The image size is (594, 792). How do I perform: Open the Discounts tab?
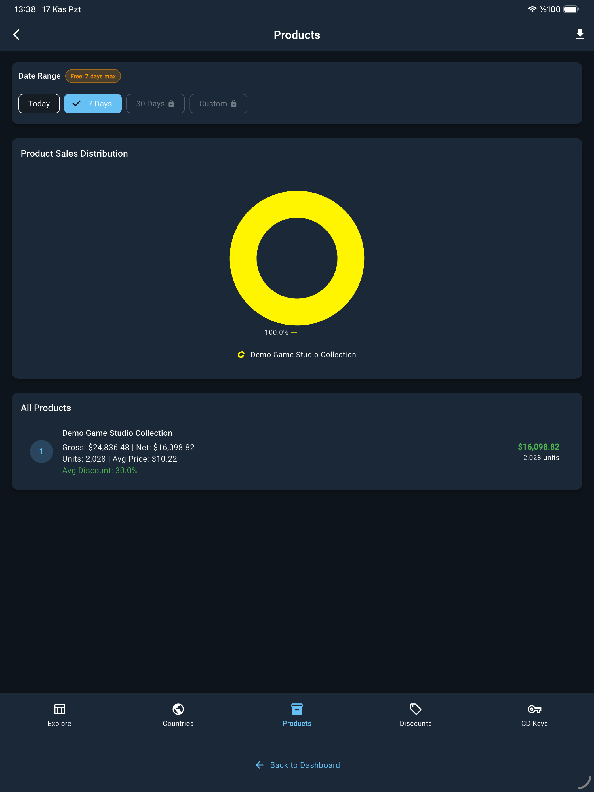(x=416, y=715)
